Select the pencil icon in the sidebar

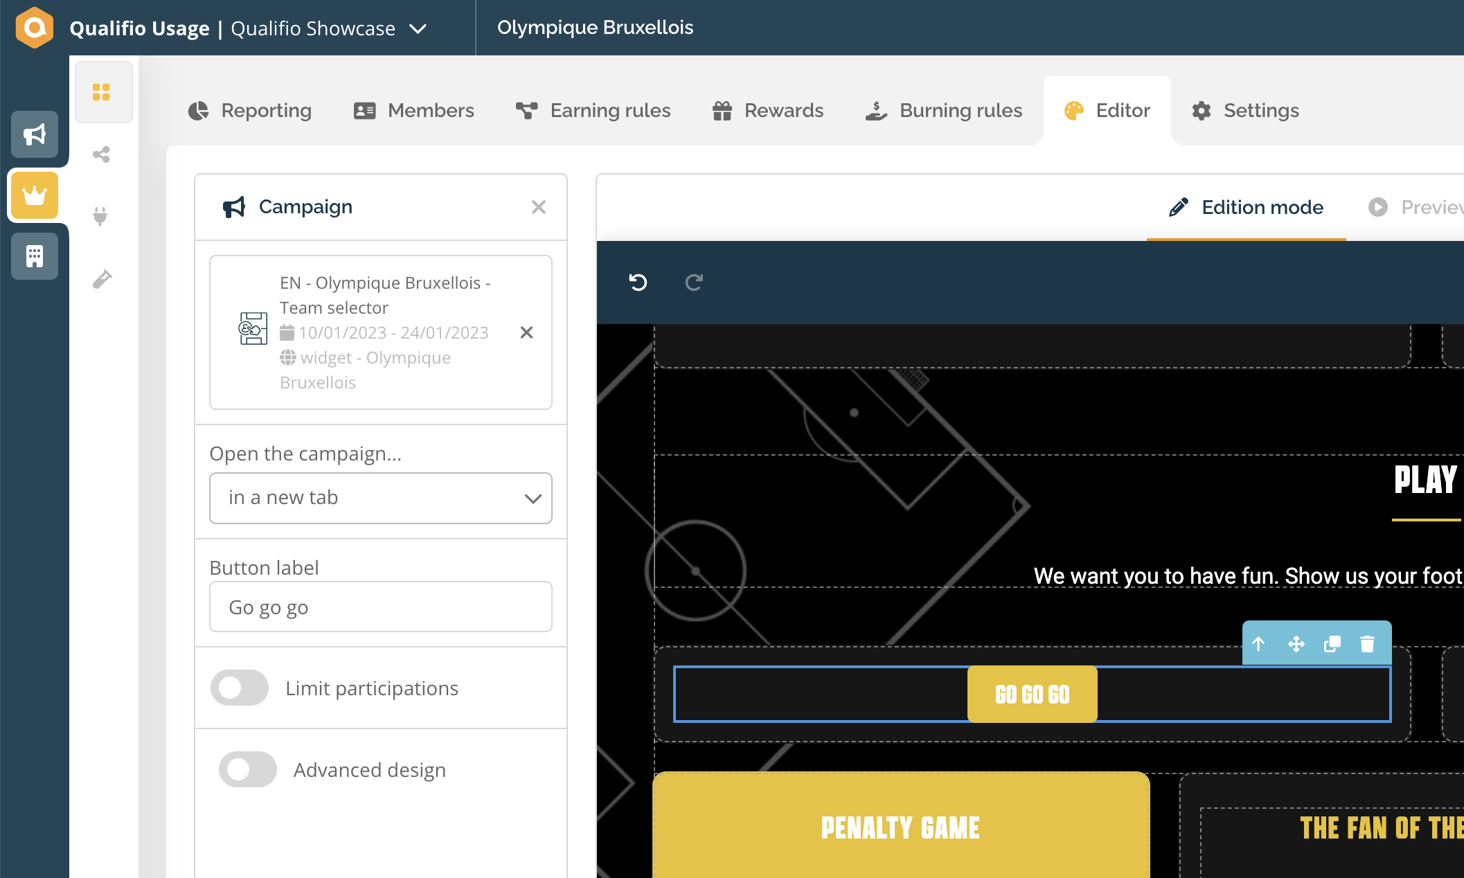click(102, 278)
